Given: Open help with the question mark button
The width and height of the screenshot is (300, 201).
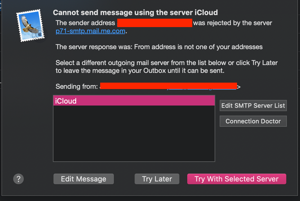Looking at the screenshot, I should pyautogui.click(x=18, y=179).
